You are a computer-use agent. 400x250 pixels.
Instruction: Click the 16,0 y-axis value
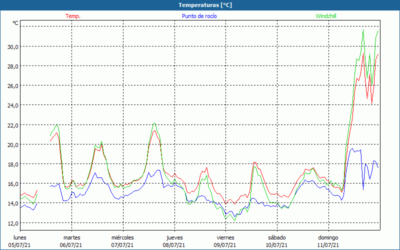(13, 184)
